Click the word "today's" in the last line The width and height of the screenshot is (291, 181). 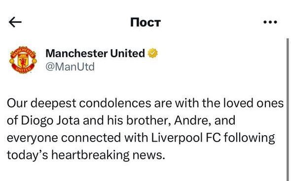[28, 155]
